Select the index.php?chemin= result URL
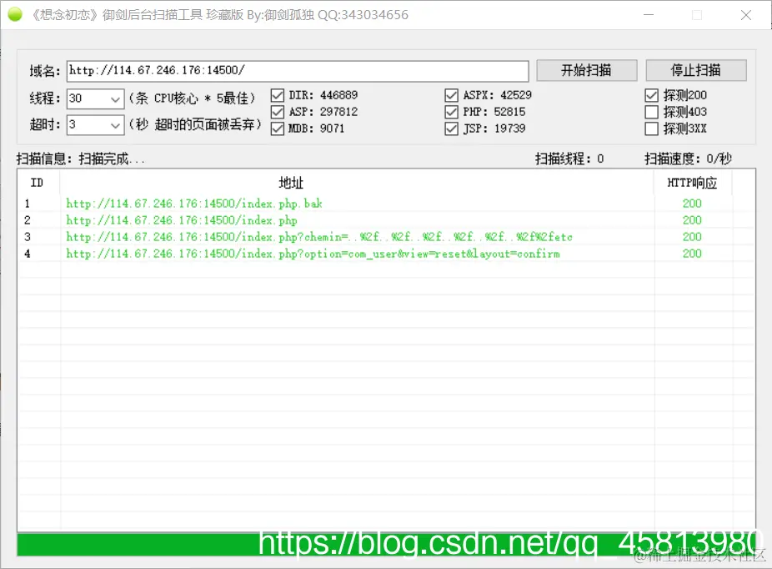Screen dimensions: 772x569 319,237
